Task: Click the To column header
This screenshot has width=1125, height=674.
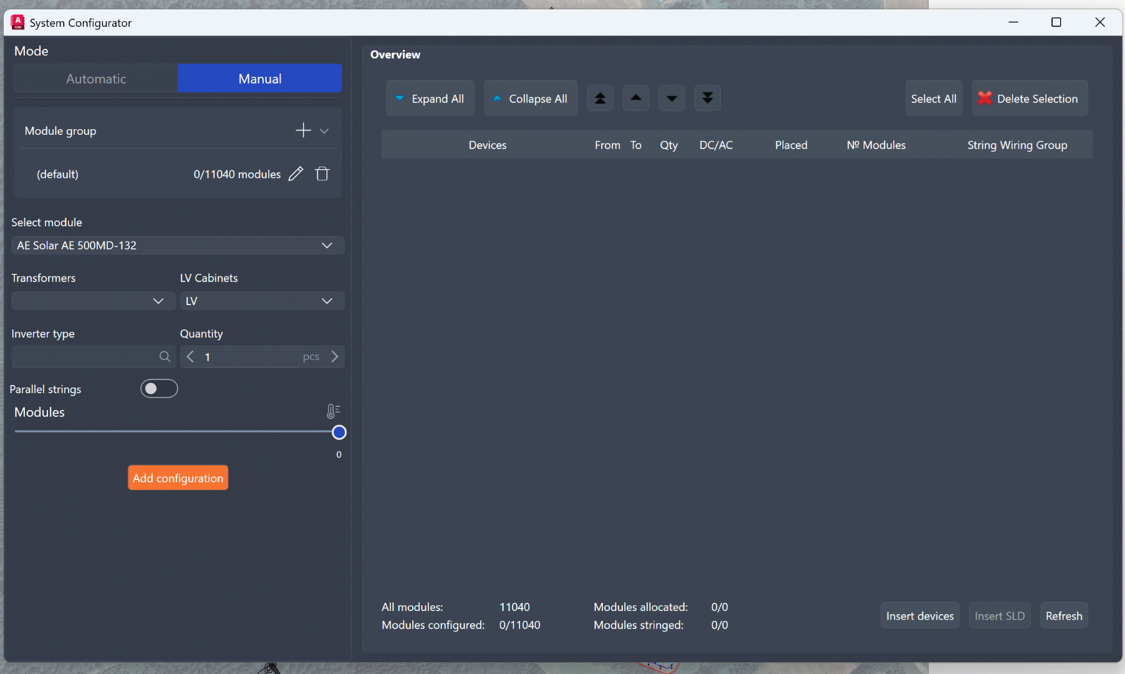Action: click(x=635, y=145)
